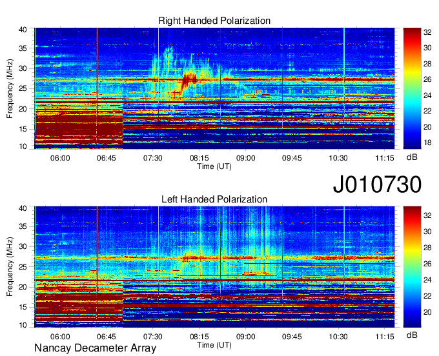The image size is (439, 356).
Task: Click the 32 dB value on the upper colorbar
Action: [x=427, y=32]
